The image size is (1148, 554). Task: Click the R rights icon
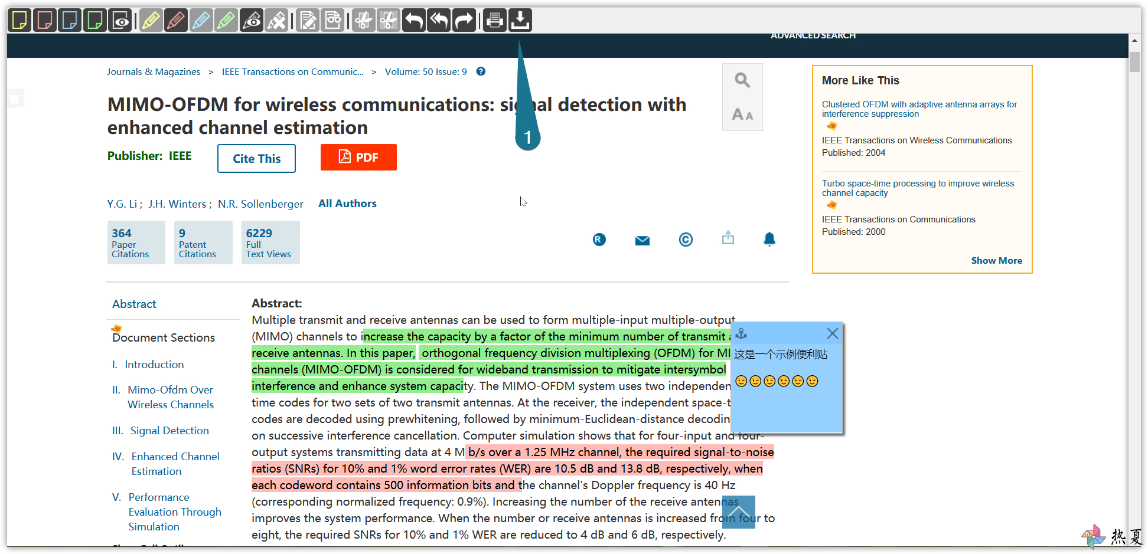point(599,240)
